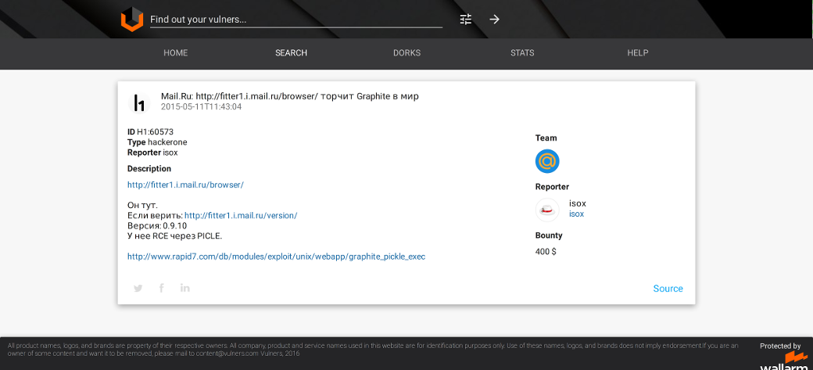The width and height of the screenshot is (813, 370).
Task: Focus the 'Find out your vulners' search field
Action: [x=295, y=20]
